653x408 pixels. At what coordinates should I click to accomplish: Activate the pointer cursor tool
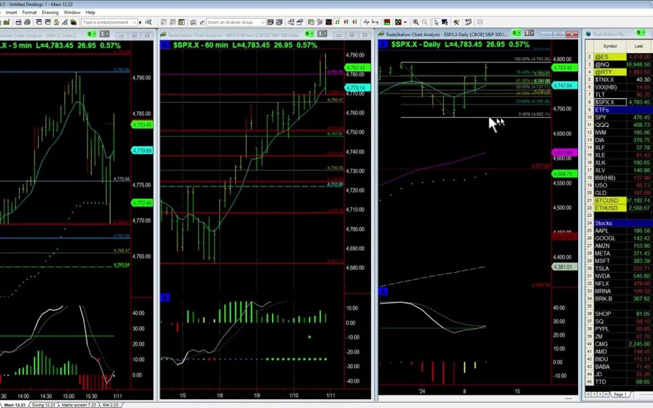click(436, 22)
